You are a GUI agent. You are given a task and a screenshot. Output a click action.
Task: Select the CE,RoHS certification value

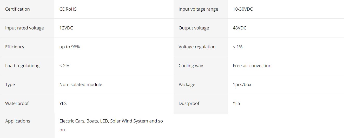68,9
